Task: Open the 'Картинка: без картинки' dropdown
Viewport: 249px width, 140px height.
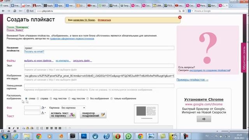Action: [x=73, y=108]
